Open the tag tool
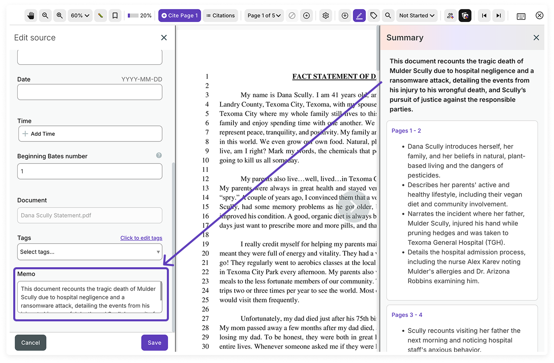The image size is (554, 363). point(373,15)
